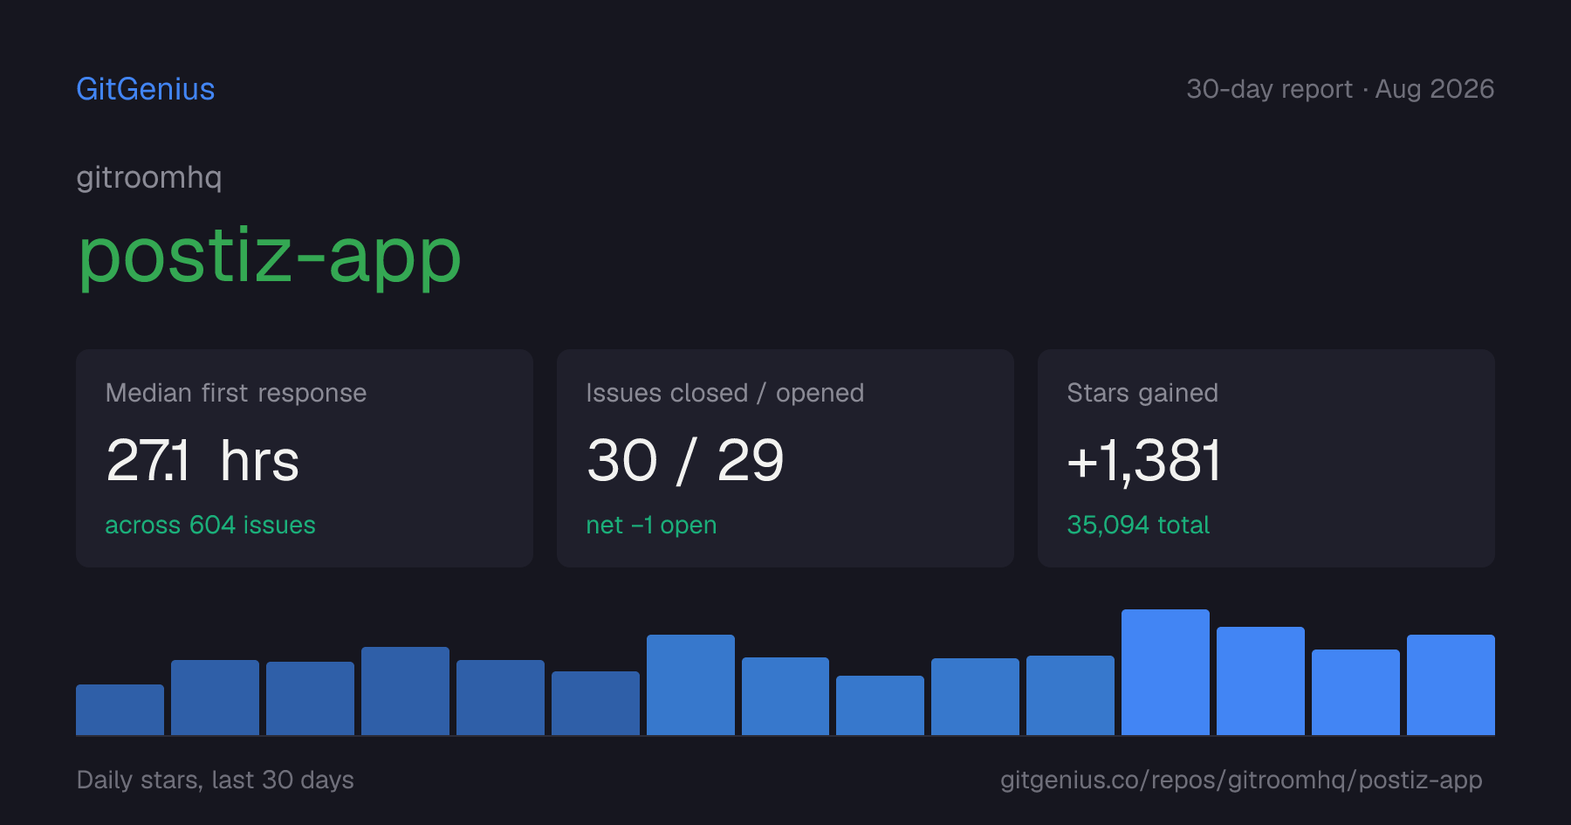This screenshot has width=1571, height=825.
Task: Click the tallest bar in the daily stars chart
Action: tap(1165, 672)
